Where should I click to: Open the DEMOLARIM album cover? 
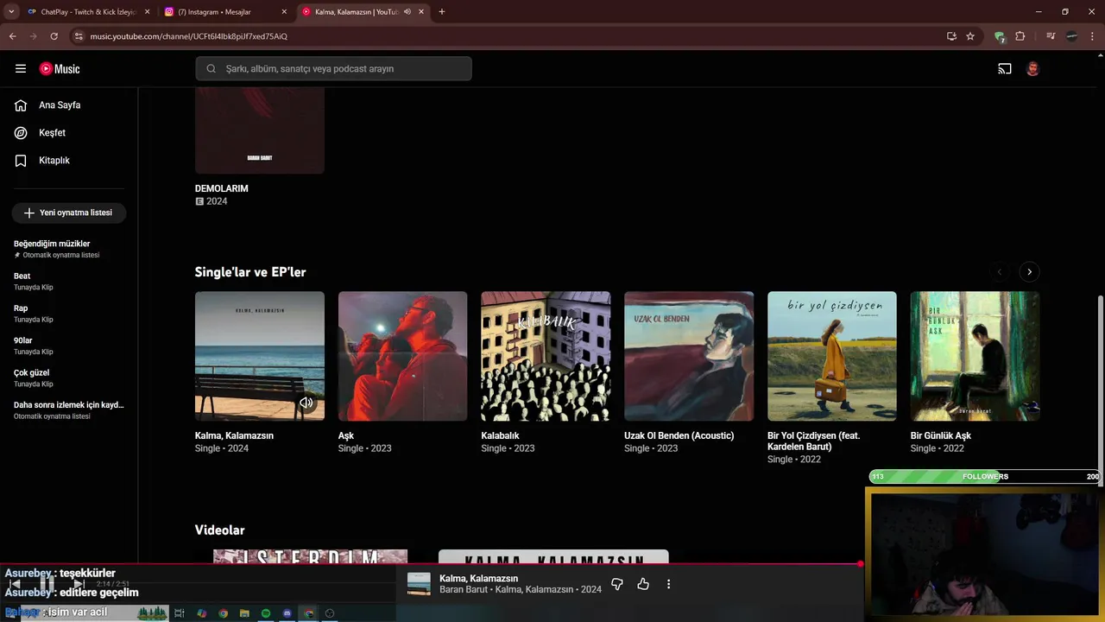(x=260, y=130)
